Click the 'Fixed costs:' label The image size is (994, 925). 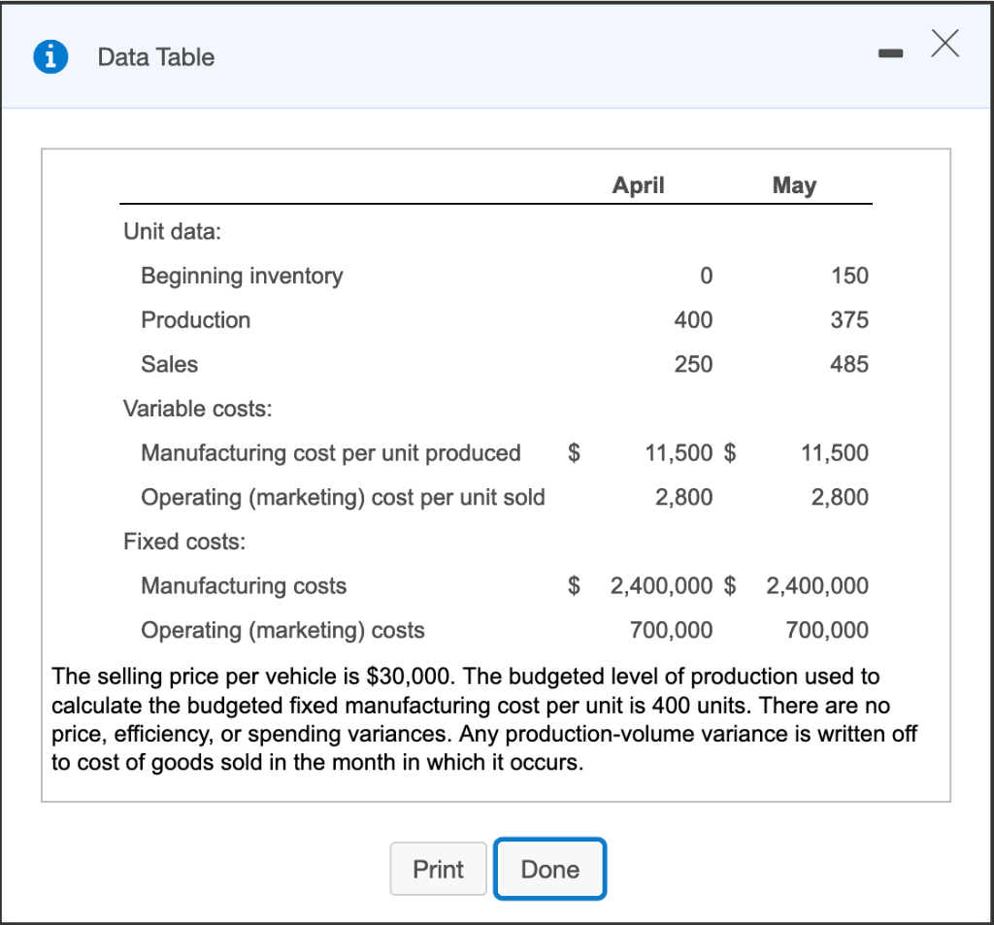[x=183, y=542]
